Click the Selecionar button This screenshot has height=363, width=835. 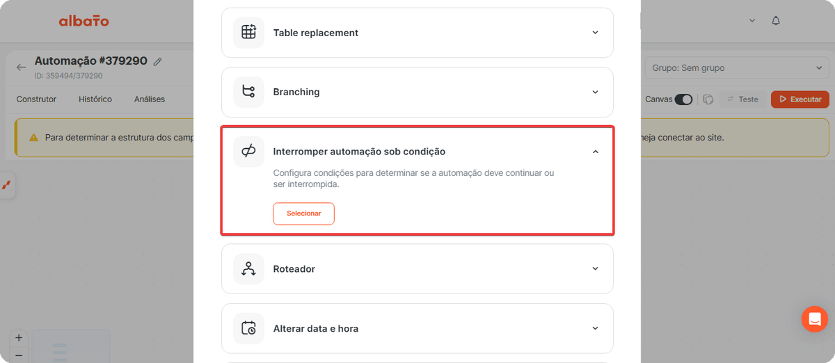303,213
